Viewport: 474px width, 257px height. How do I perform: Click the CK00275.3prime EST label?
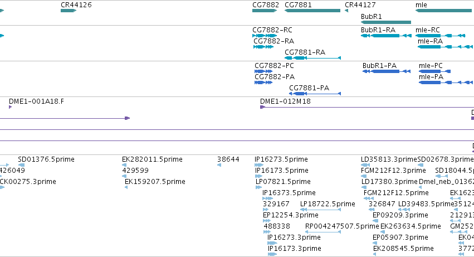(x=28, y=182)
